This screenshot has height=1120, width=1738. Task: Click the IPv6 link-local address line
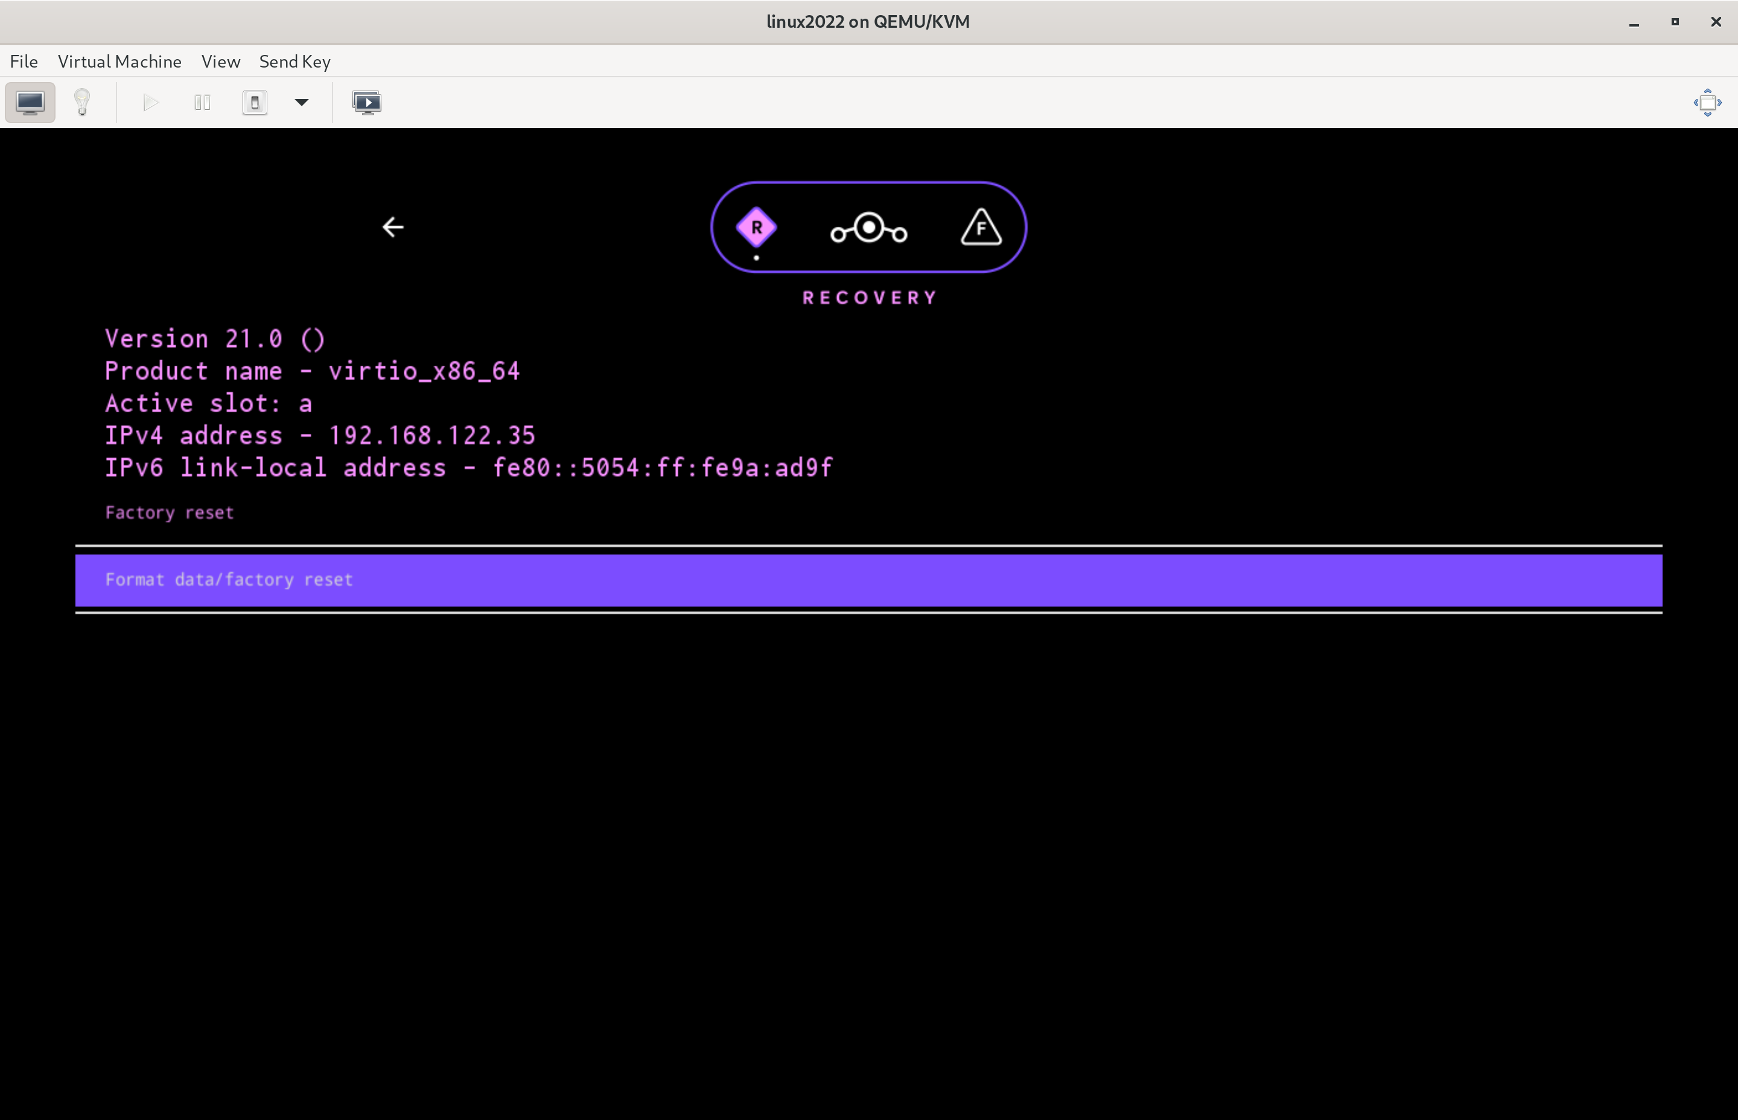coord(468,467)
